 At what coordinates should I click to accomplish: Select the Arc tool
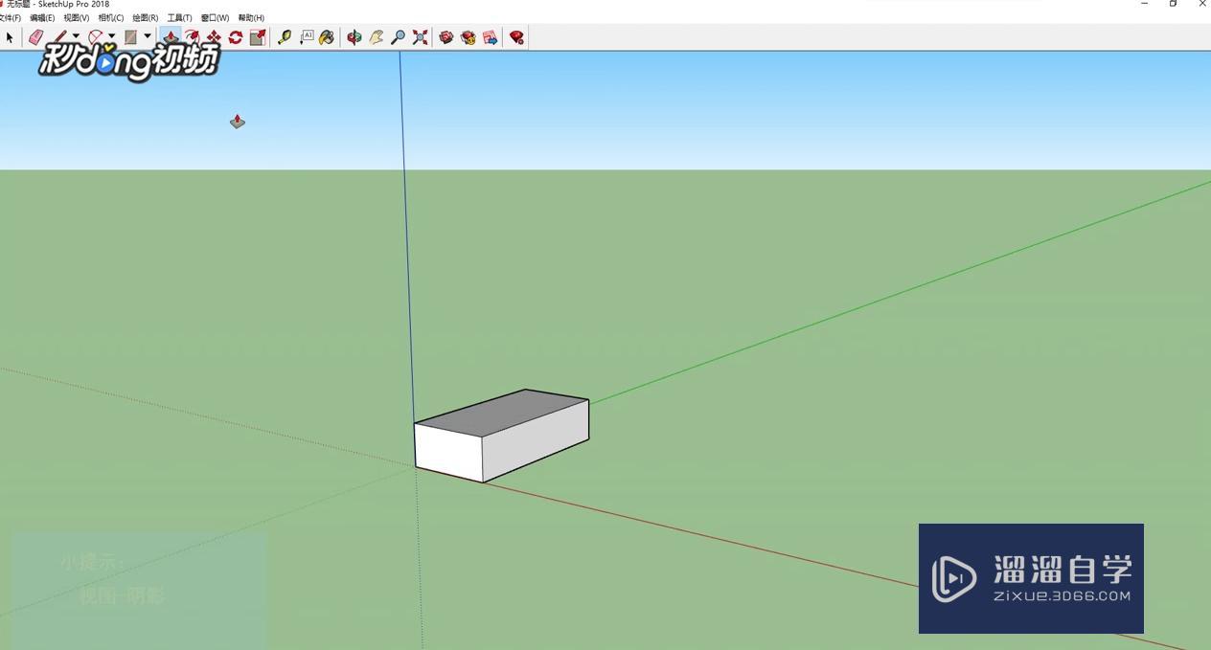coord(96,37)
